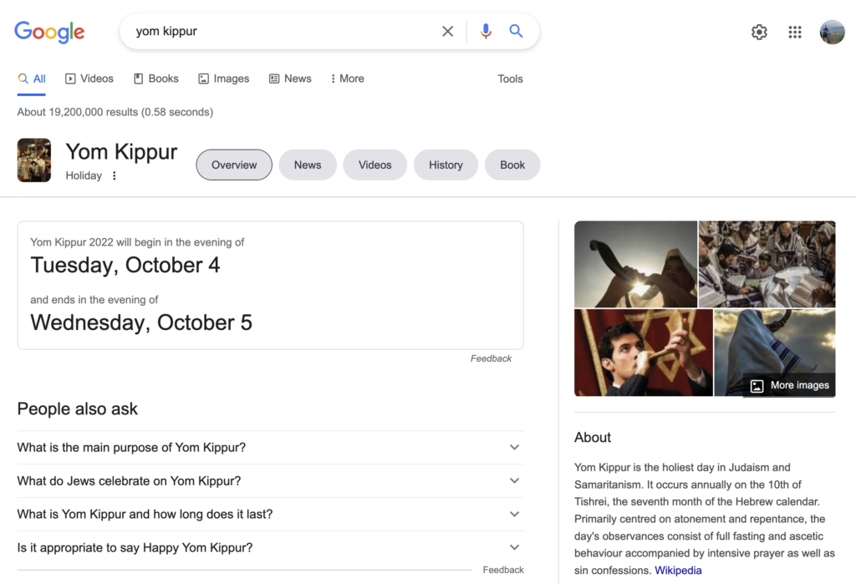856x584 pixels.
Task: Expand "What is the main purpose of Yom Kippur?"
Action: pyautogui.click(x=270, y=448)
